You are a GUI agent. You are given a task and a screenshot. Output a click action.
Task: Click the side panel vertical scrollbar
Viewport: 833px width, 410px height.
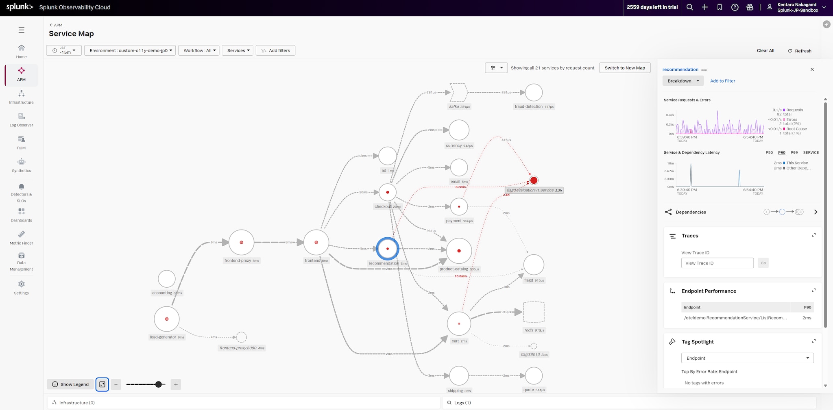pyautogui.click(x=825, y=215)
